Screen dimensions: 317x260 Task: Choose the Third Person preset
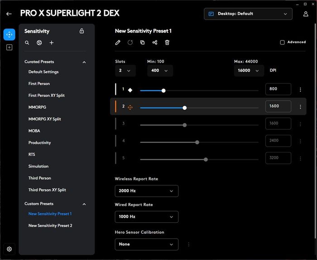[x=40, y=178]
